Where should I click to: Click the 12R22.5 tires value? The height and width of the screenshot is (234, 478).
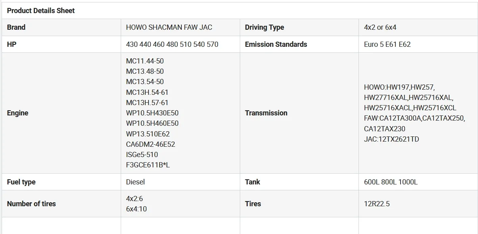click(x=377, y=204)
